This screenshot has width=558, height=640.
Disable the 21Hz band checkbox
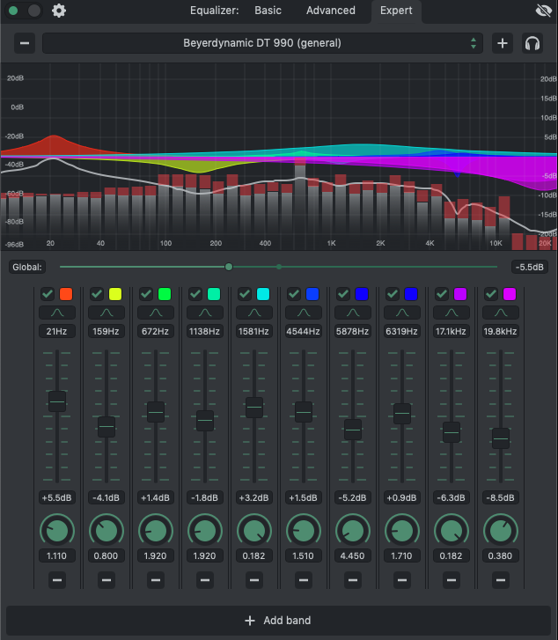[x=48, y=294]
